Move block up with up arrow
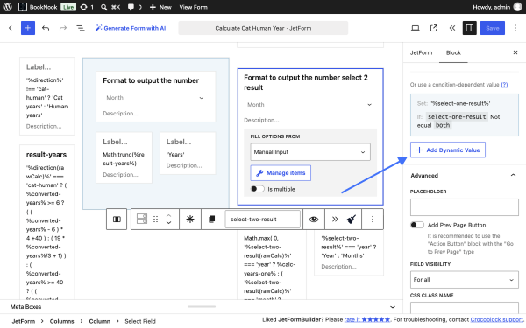 coord(168,215)
